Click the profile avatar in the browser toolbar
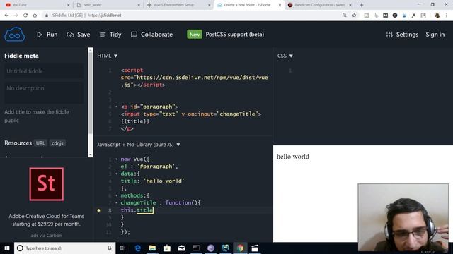 (x=437, y=16)
